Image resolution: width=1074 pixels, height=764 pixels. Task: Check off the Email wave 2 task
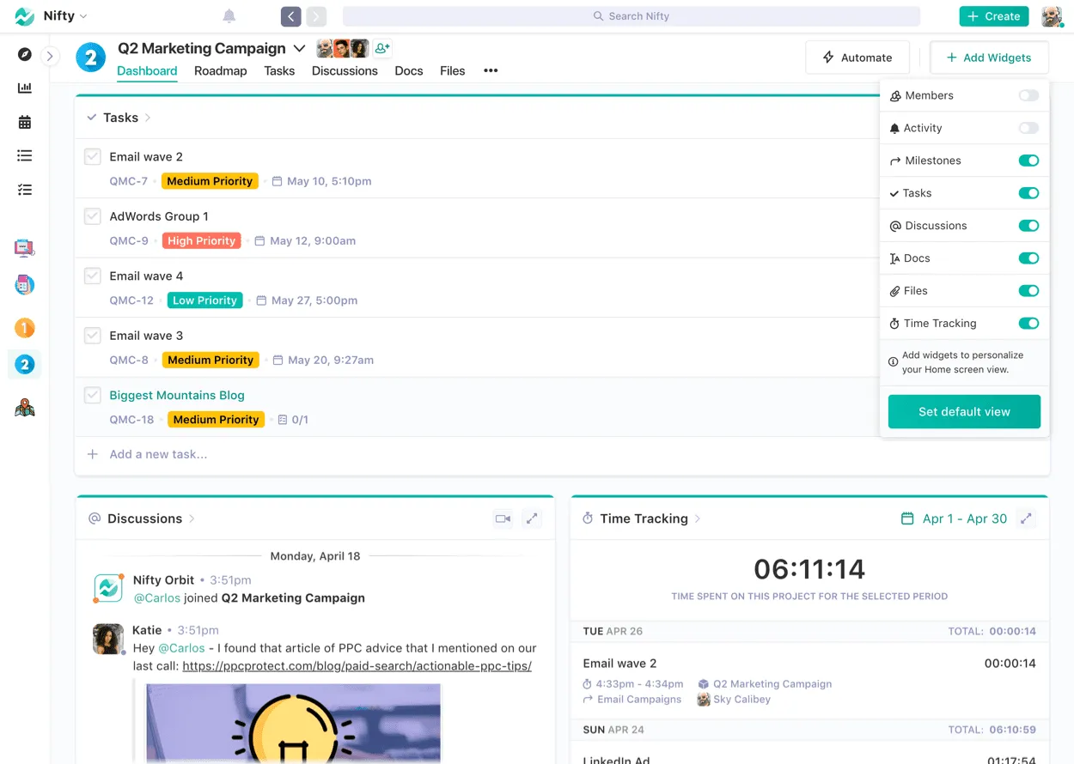click(92, 156)
